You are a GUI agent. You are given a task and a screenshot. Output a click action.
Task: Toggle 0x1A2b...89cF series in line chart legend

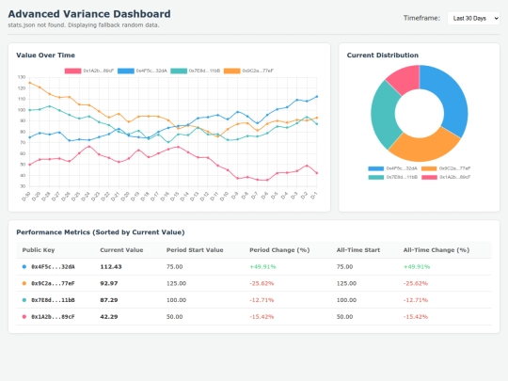pyautogui.click(x=89, y=71)
